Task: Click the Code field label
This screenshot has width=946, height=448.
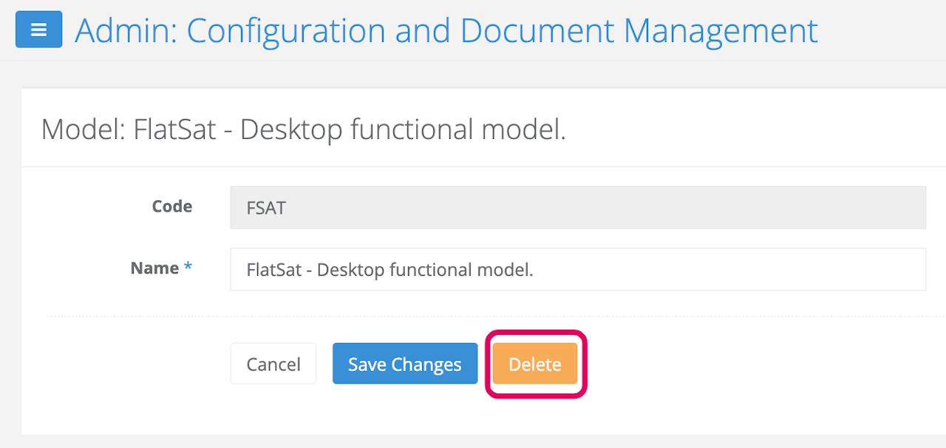Action: [171, 207]
